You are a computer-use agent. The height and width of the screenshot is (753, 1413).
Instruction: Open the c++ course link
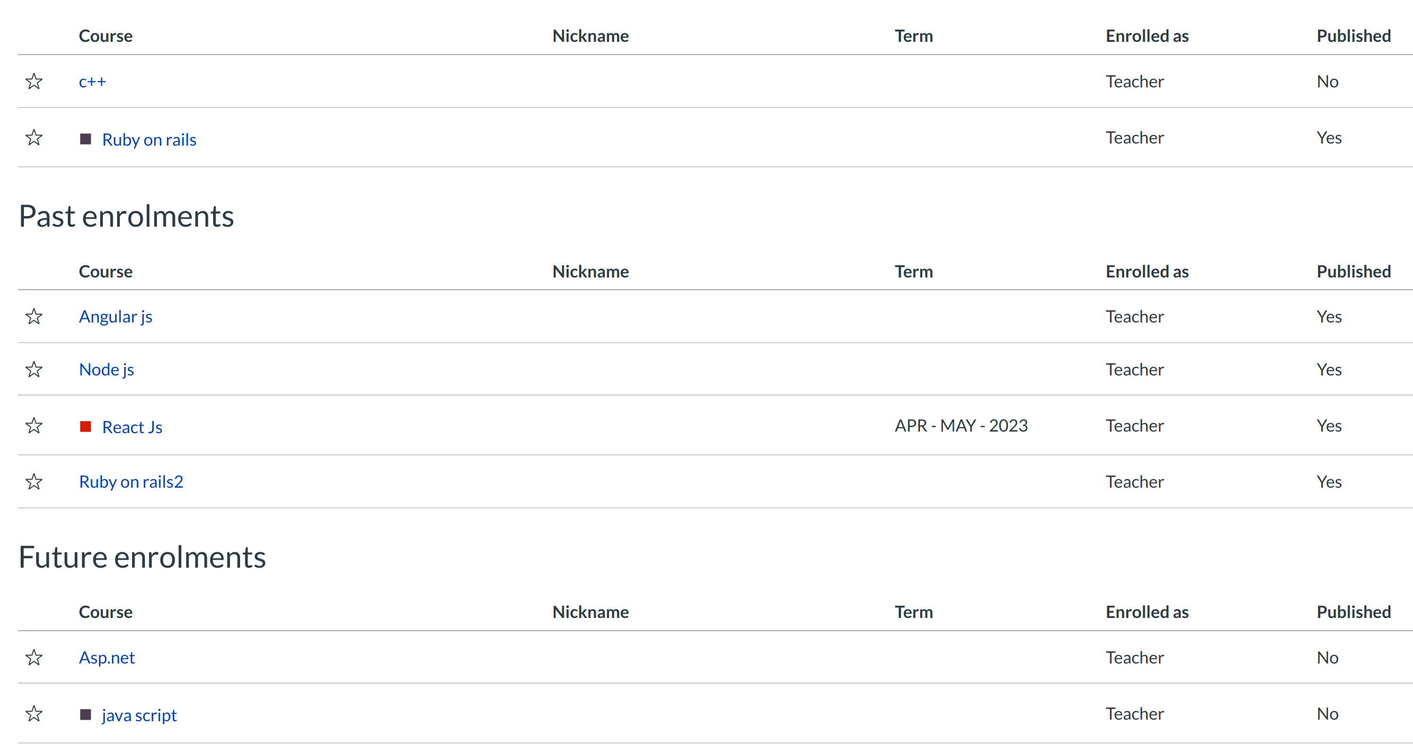point(92,82)
